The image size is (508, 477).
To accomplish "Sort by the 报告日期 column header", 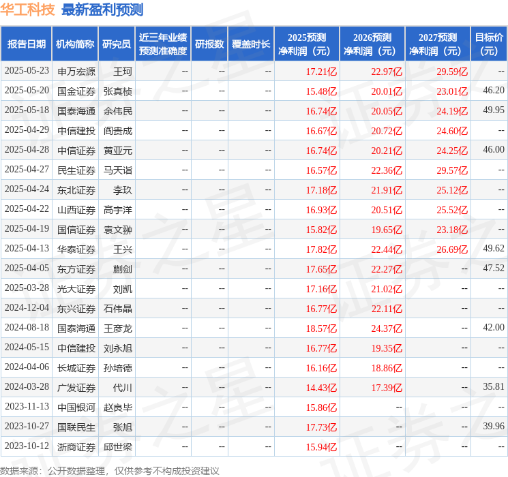I will pyautogui.click(x=27, y=44).
